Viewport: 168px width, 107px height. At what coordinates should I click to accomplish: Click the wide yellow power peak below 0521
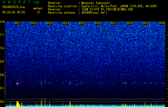point(18,104)
